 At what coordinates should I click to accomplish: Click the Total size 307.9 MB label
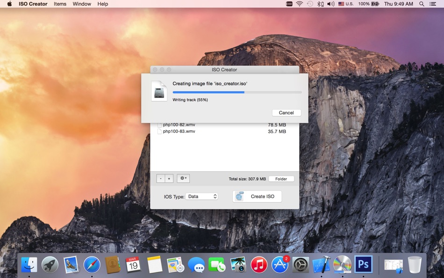[x=247, y=179]
